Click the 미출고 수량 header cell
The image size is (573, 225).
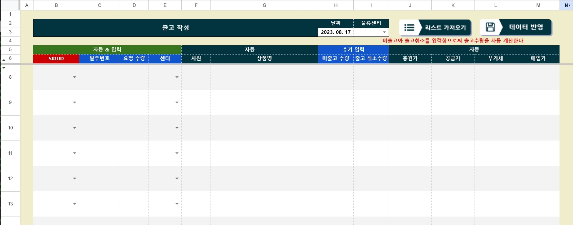point(335,59)
